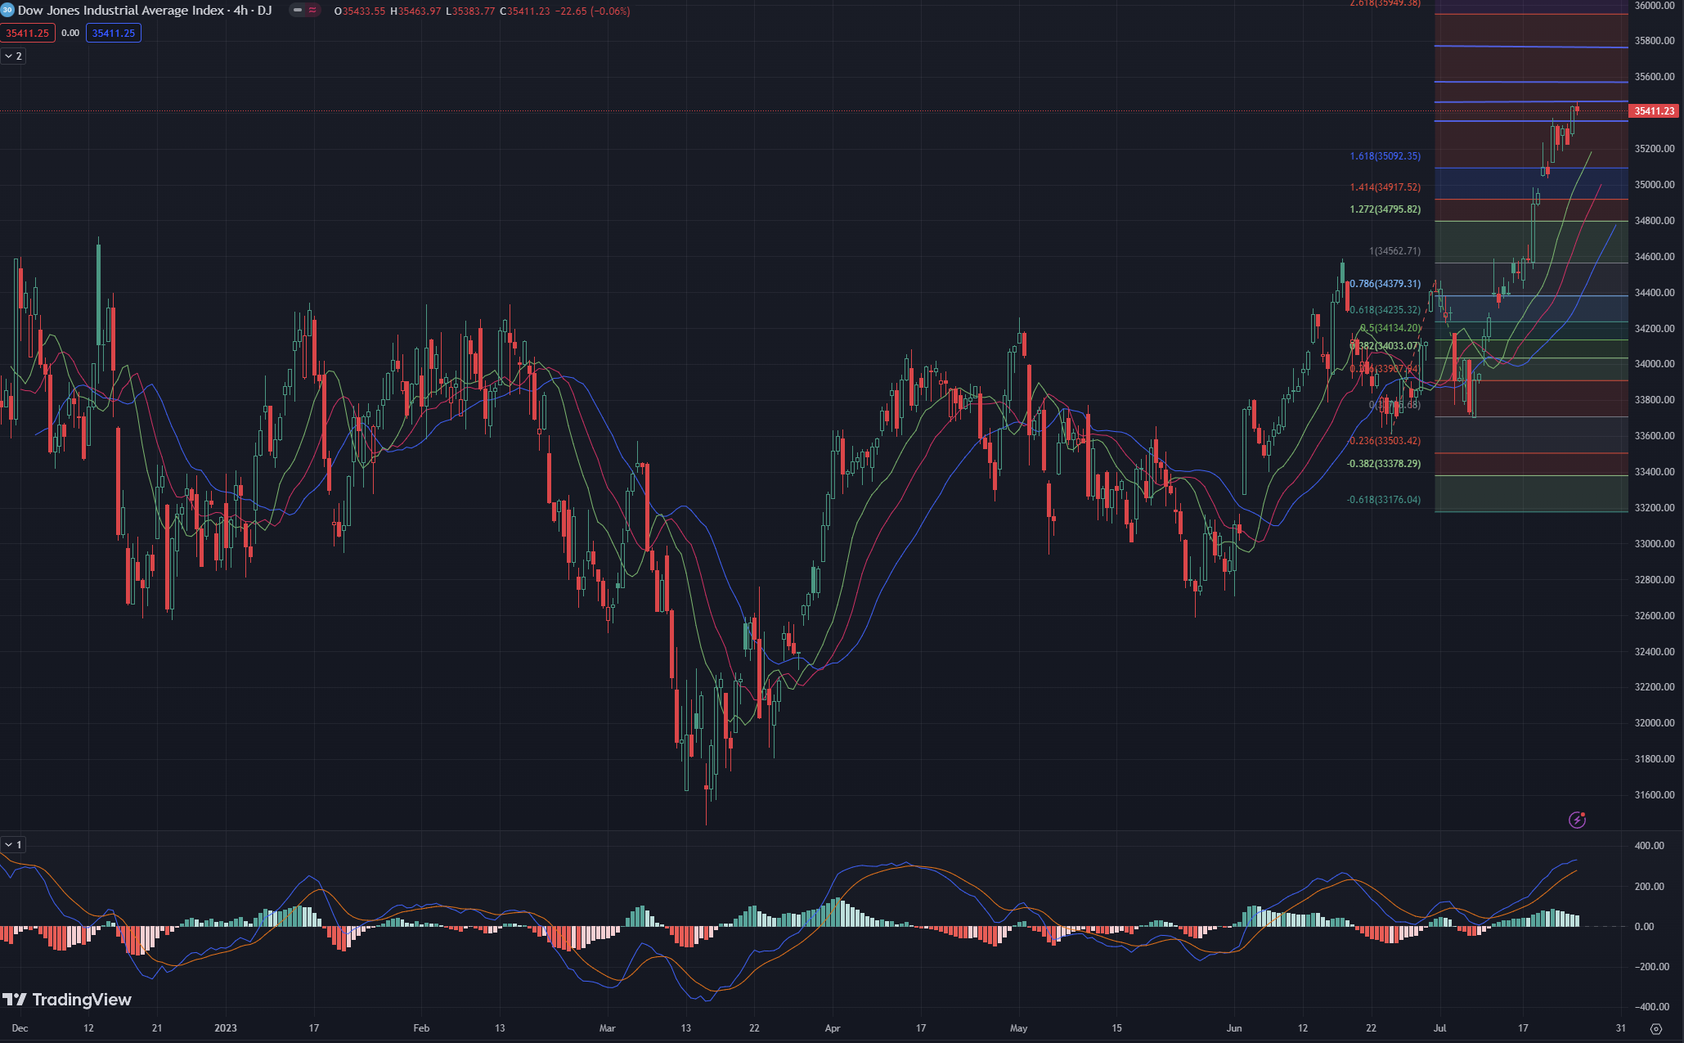Click the 32000.00 price scale label
This screenshot has height=1043, width=1684.
(x=1654, y=723)
